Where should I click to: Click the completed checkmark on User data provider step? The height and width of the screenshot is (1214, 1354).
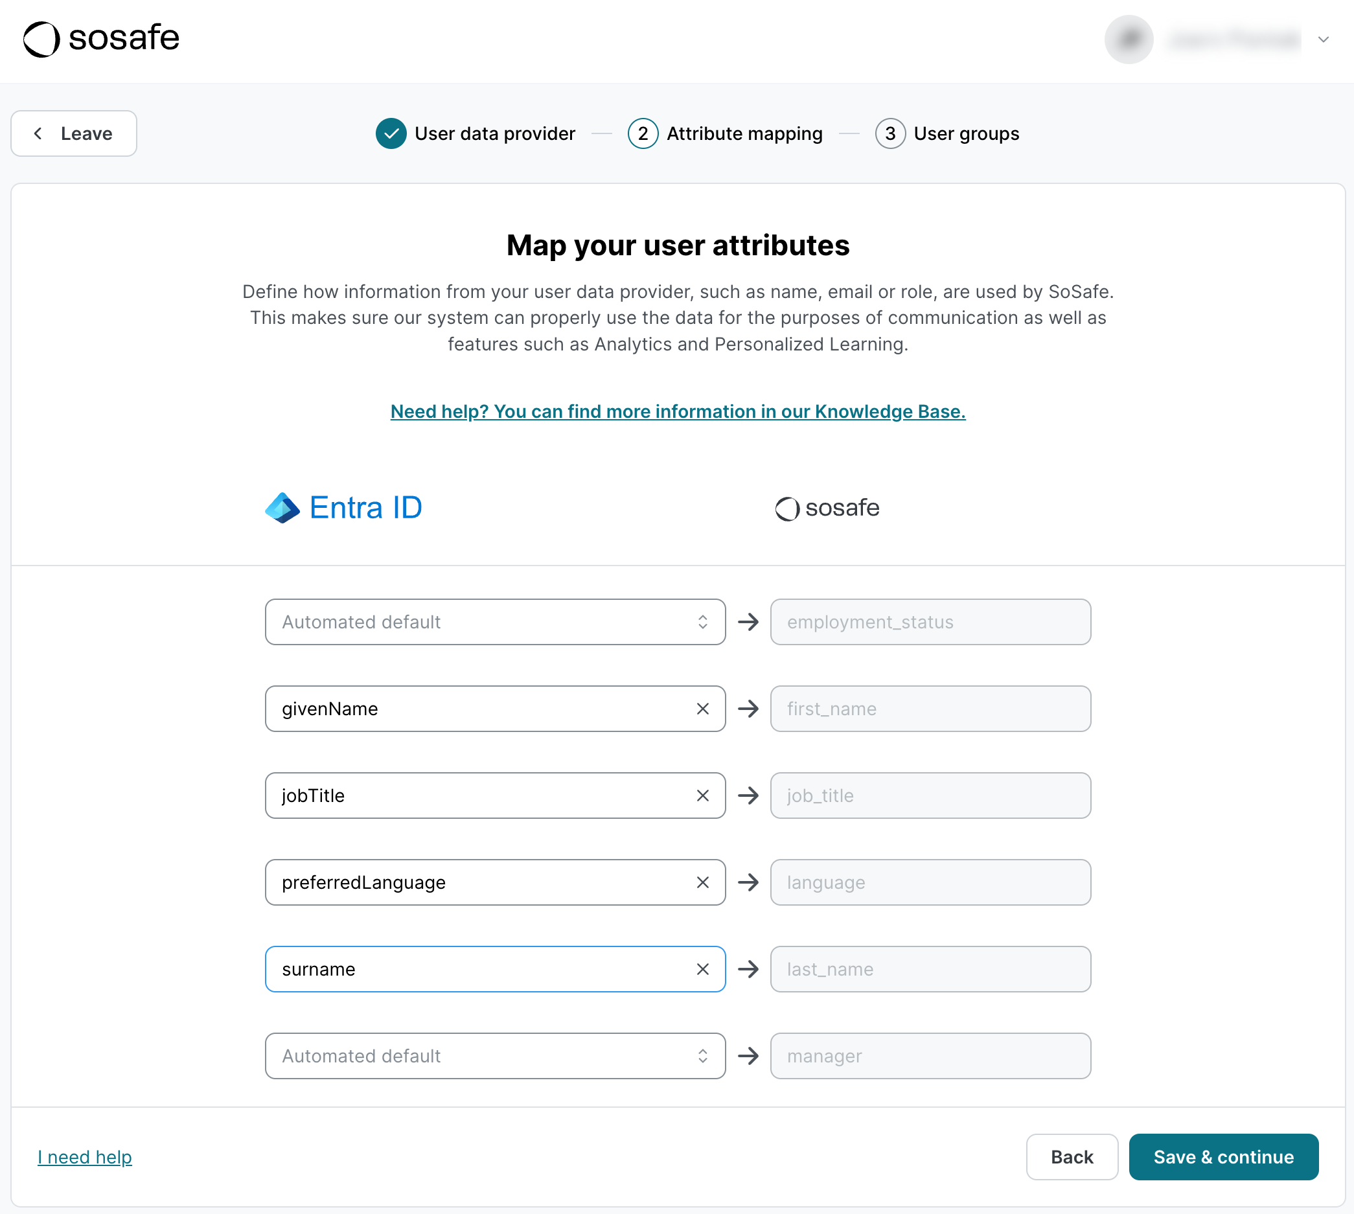coord(391,133)
